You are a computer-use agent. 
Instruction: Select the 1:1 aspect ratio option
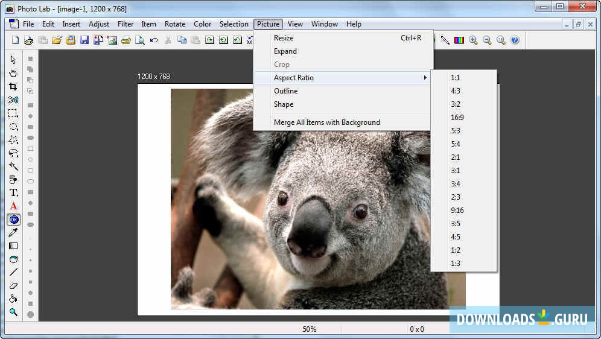[x=455, y=78]
